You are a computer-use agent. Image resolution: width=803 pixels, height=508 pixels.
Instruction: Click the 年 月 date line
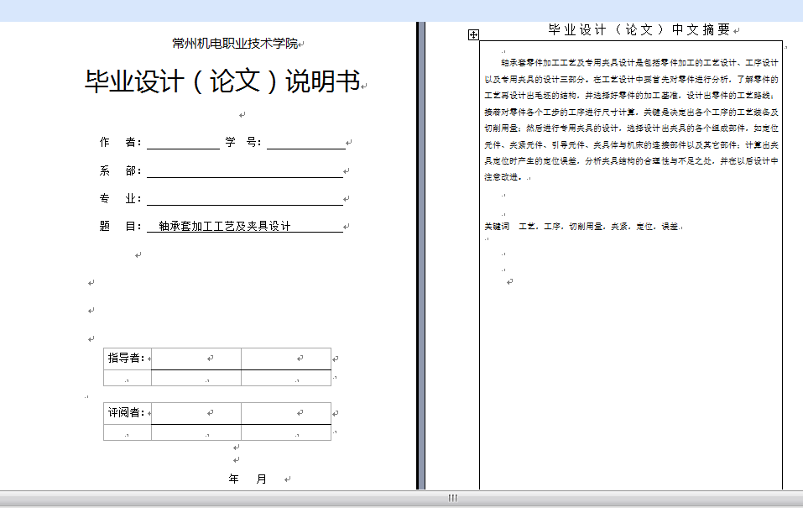point(248,479)
